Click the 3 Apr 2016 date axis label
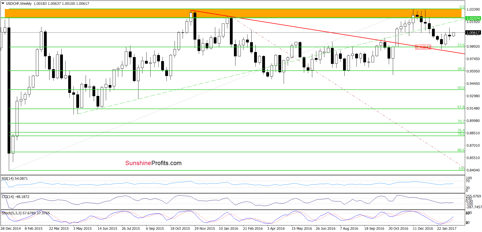482x232 pixels. pos(276,228)
